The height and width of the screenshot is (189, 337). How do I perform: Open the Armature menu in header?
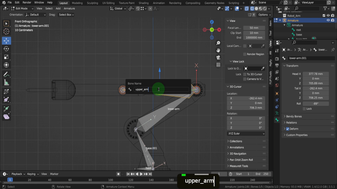[69, 9]
